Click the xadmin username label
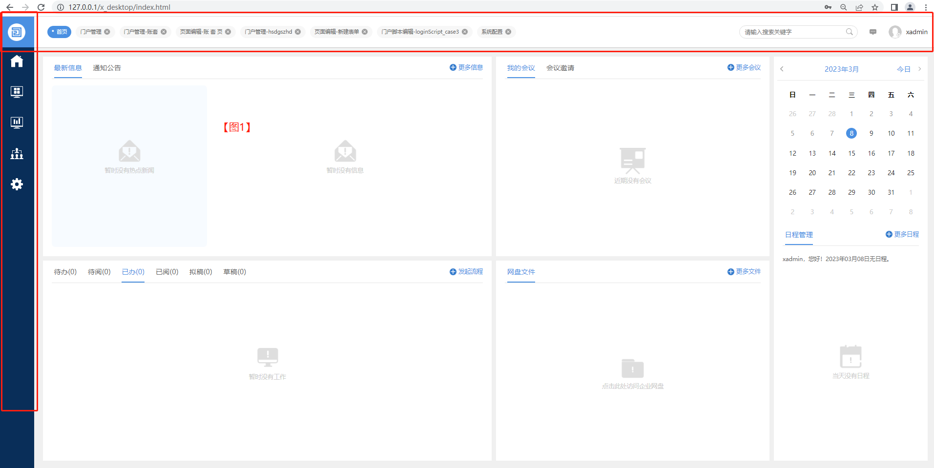 click(917, 32)
